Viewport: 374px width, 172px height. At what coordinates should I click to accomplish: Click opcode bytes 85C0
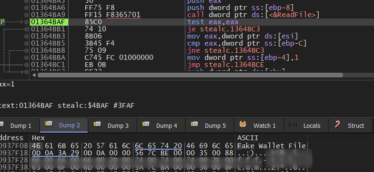coord(93,22)
